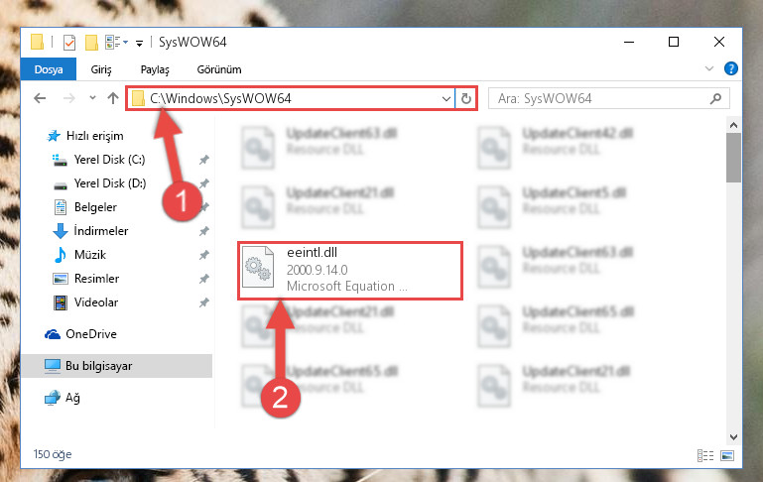Expand the ribbon with the chevron
This screenshot has width=763, height=482.
pyautogui.click(x=709, y=68)
